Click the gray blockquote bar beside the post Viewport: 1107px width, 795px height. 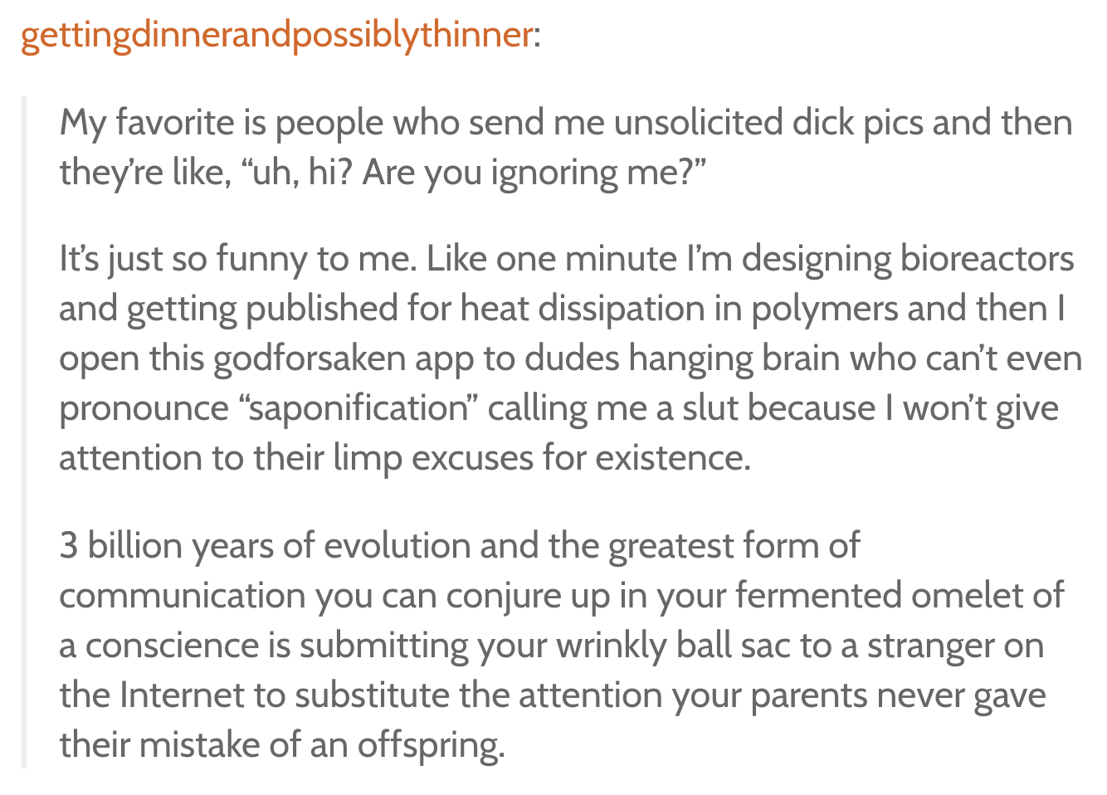[24, 432]
